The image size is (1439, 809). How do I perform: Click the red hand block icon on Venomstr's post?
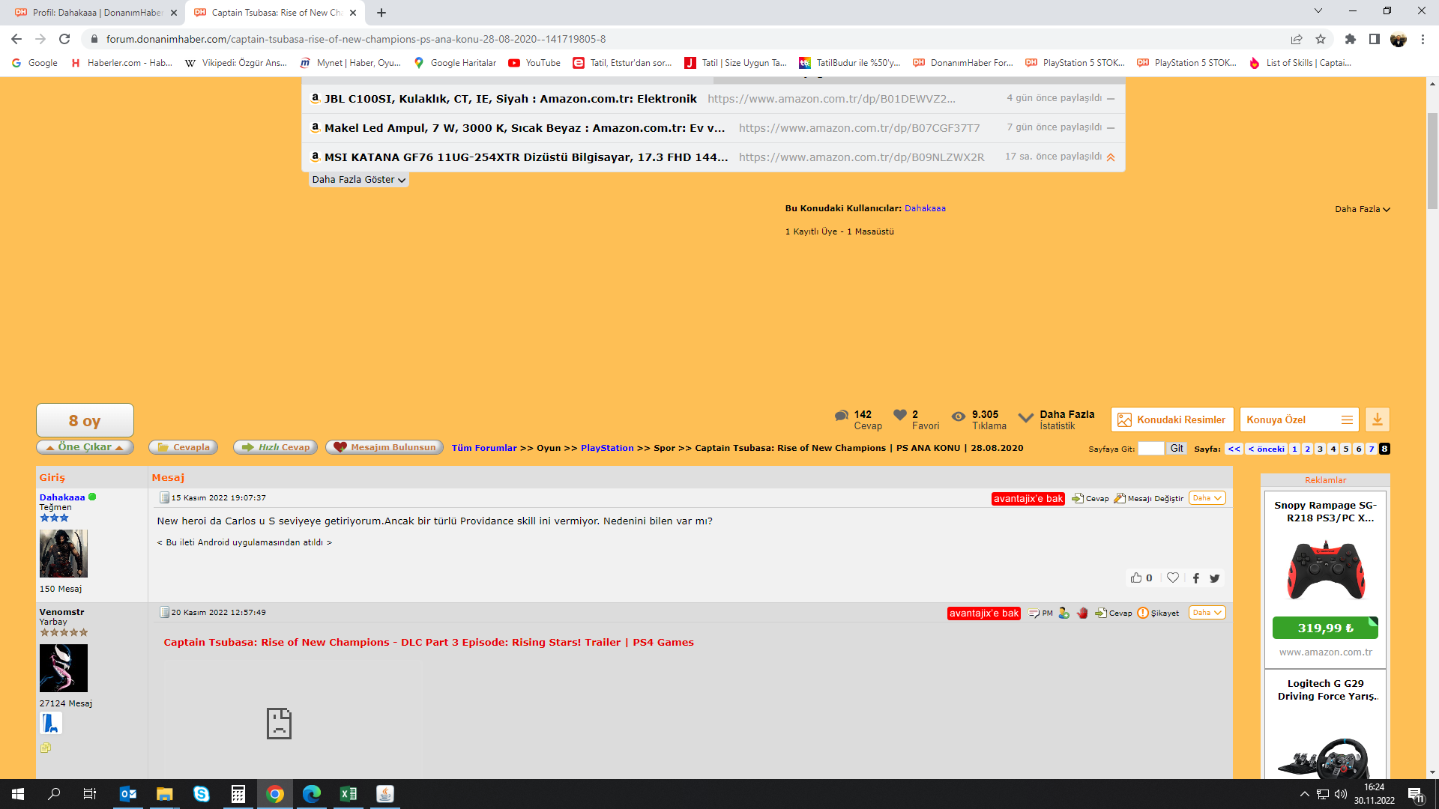1082,613
